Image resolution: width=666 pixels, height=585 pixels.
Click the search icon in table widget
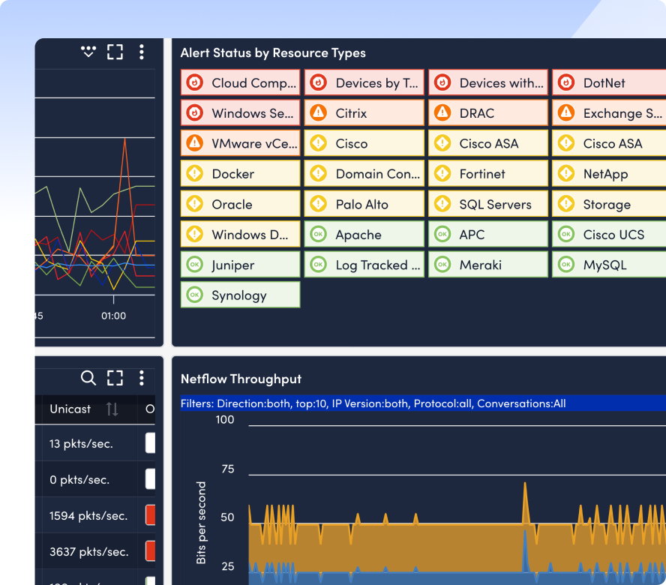point(88,378)
